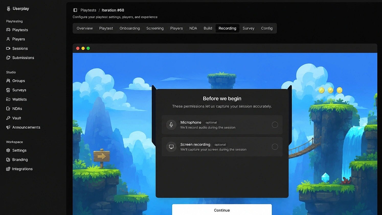Toggle the sidebar panel icon near breadcrumb
Screen dimensions: 382x215
pyautogui.click(x=75, y=10)
